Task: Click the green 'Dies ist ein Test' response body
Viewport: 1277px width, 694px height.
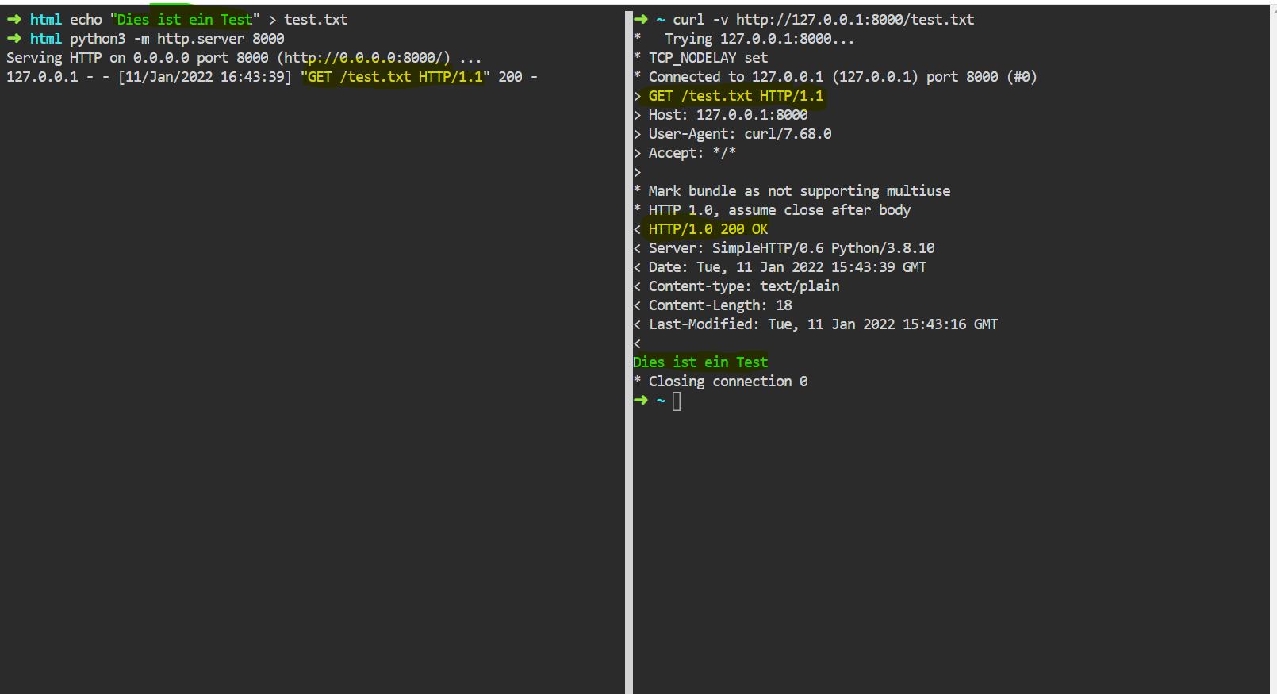Action: point(700,362)
